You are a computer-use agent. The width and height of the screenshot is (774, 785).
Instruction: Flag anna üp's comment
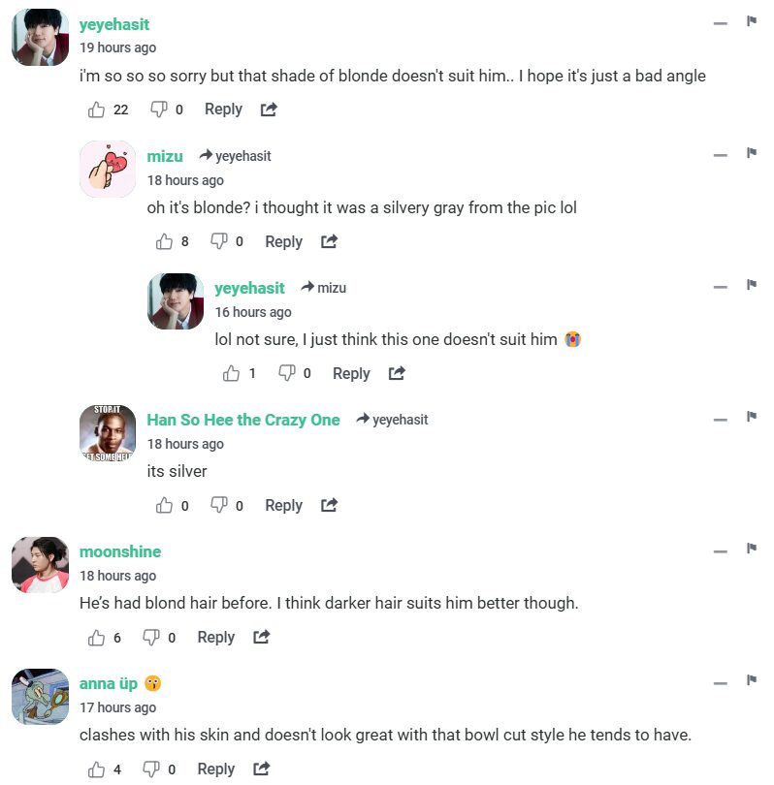[751, 679]
